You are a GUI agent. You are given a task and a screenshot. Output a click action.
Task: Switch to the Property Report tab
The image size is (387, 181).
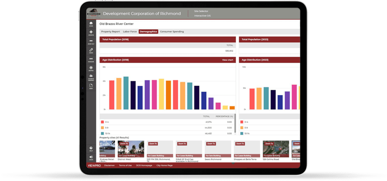tap(110, 31)
